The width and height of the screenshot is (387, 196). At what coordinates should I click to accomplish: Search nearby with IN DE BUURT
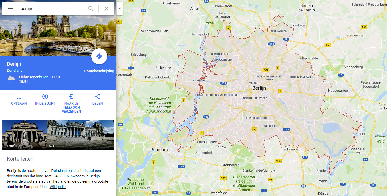tap(45, 99)
